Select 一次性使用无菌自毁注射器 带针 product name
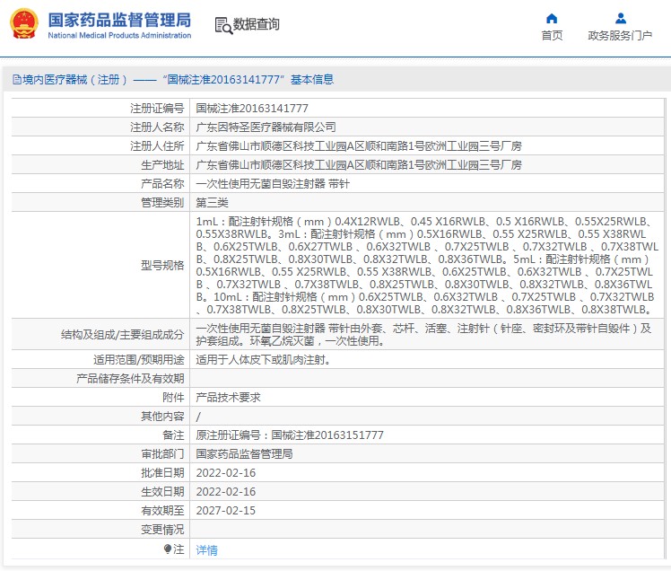The image size is (671, 571). pyautogui.click(x=273, y=184)
